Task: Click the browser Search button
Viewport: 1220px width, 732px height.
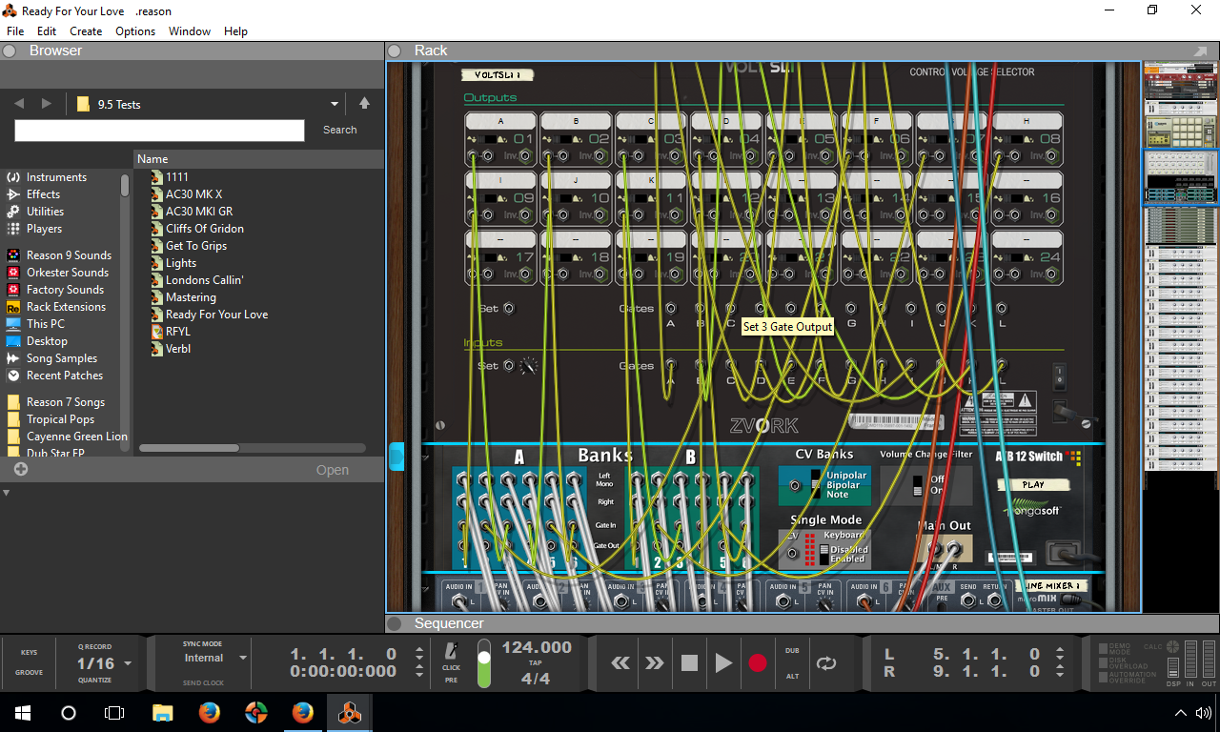Action: click(340, 130)
